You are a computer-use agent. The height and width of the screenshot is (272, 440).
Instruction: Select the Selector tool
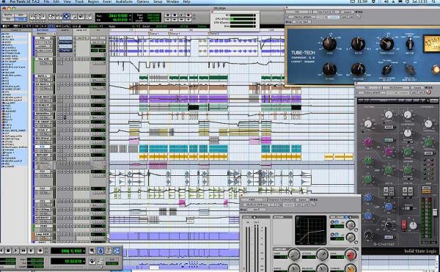tap(67, 16)
